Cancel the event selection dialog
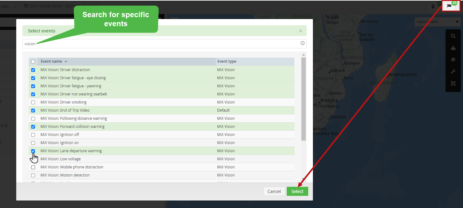The width and height of the screenshot is (463, 208). (274, 191)
